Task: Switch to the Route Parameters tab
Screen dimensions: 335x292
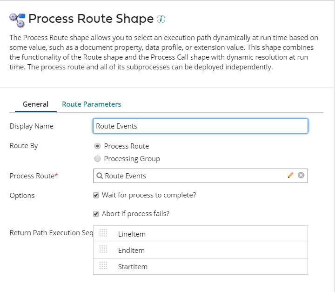Action: pyautogui.click(x=92, y=104)
